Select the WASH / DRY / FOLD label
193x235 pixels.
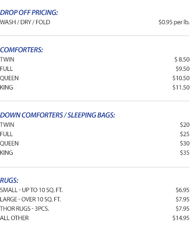pyautogui.click(x=25, y=22)
